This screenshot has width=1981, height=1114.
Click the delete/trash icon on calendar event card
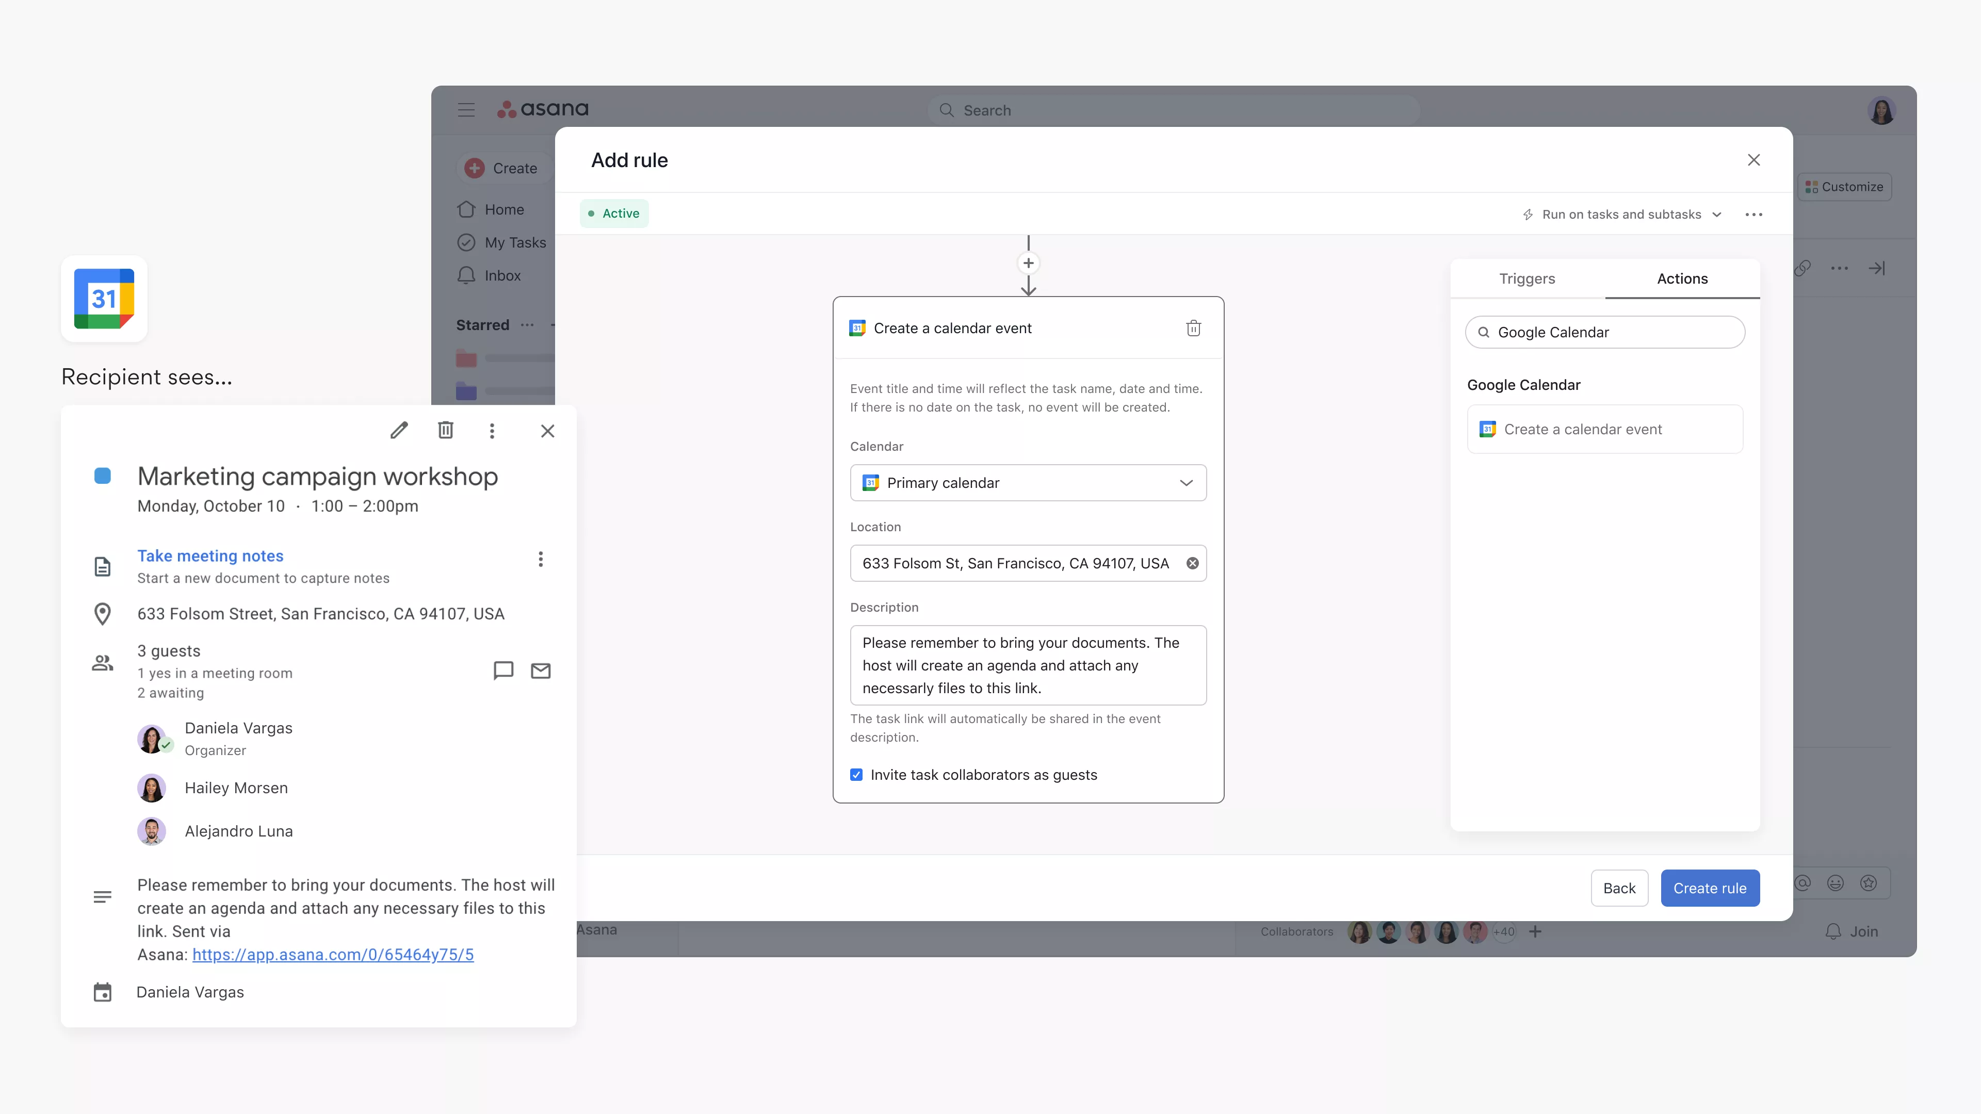(1193, 328)
